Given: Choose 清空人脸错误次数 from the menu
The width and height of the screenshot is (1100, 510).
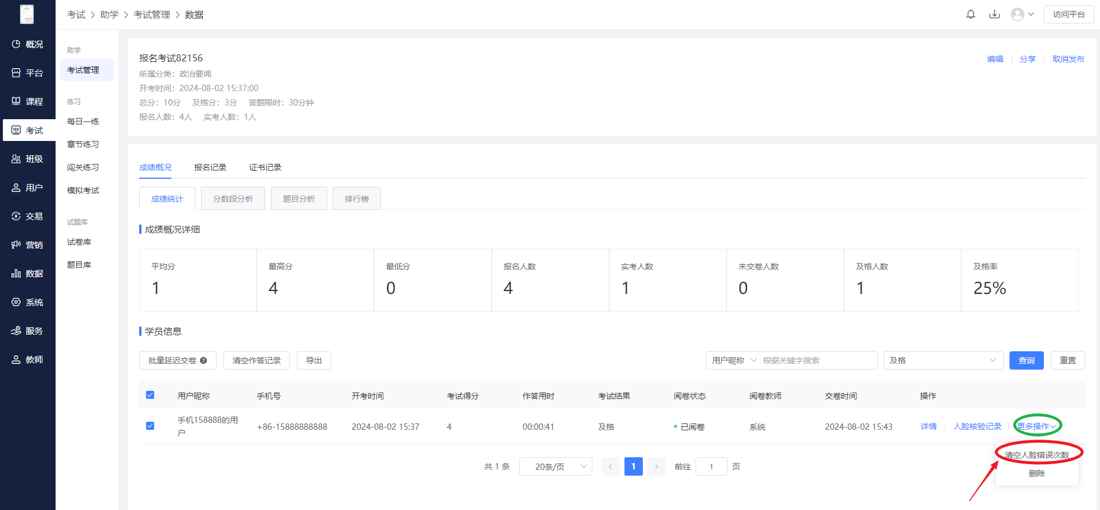Looking at the screenshot, I should coord(1037,455).
